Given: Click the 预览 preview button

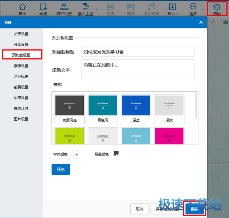Looking at the screenshot, I should coord(61,169).
